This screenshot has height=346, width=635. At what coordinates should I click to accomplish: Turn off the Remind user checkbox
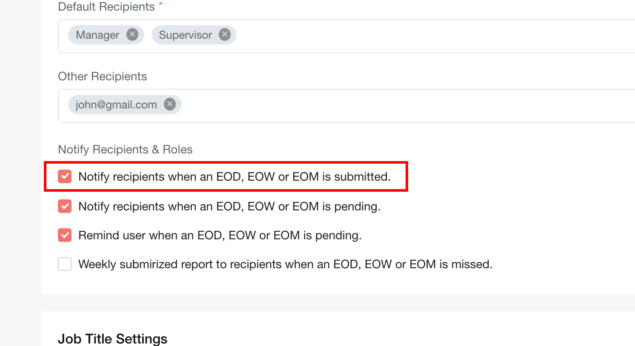(x=65, y=235)
